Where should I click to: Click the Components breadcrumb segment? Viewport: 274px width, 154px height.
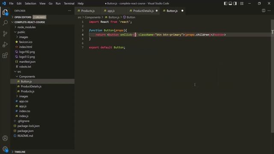[x=92, y=17]
